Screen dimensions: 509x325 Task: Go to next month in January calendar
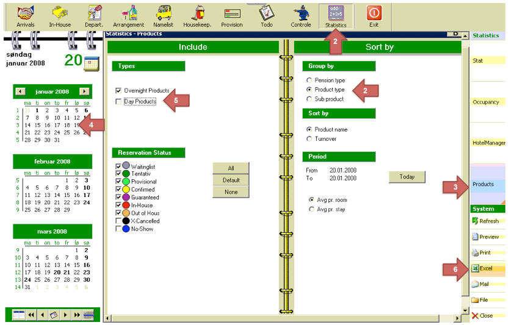click(x=84, y=91)
